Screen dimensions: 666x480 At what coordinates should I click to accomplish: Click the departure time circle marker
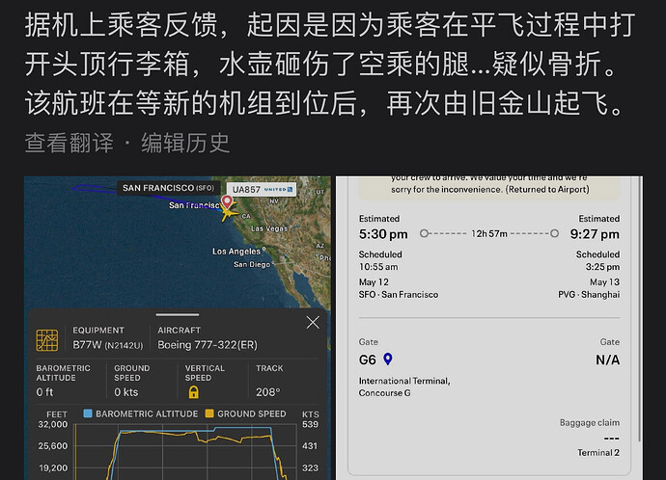click(424, 233)
